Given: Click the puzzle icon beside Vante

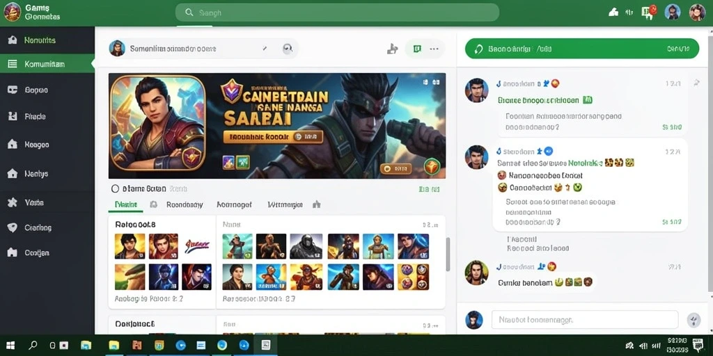Looking at the screenshot, I should pyautogui.click(x=13, y=202).
